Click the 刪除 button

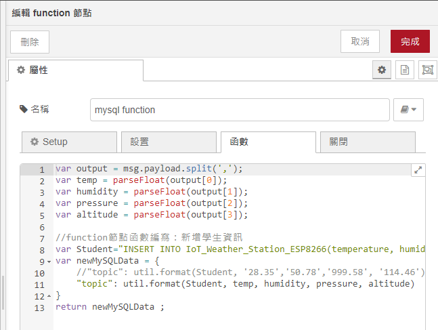[x=30, y=41]
